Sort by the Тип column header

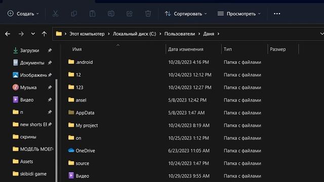pos(227,50)
